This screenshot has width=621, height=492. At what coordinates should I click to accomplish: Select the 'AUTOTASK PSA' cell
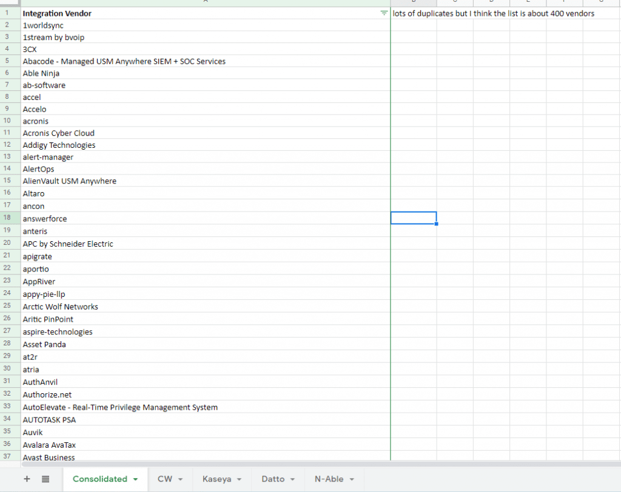(206, 419)
